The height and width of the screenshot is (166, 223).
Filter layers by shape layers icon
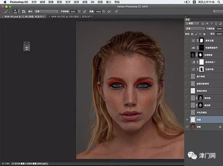pyautogui.click(x=216, y=23)
